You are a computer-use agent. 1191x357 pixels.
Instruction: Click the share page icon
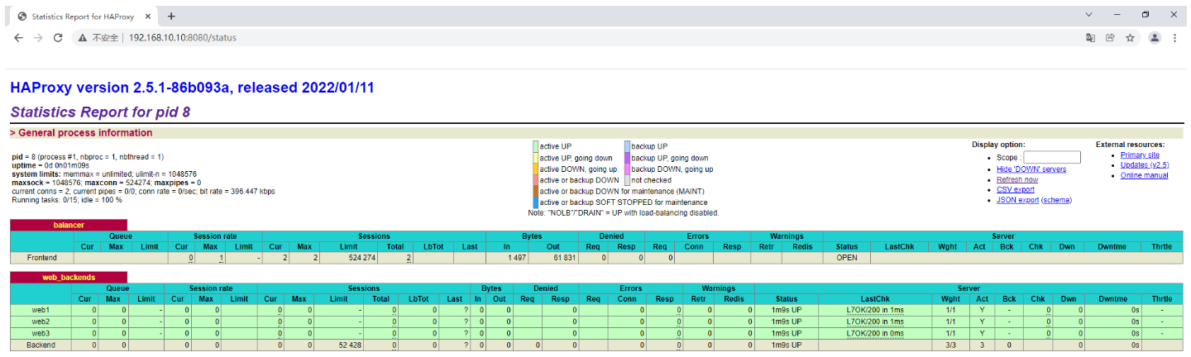1110,38
